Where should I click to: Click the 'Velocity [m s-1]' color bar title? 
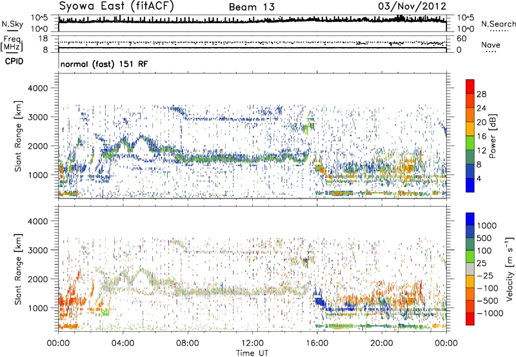pyautogui.click(x=510, y=269)
